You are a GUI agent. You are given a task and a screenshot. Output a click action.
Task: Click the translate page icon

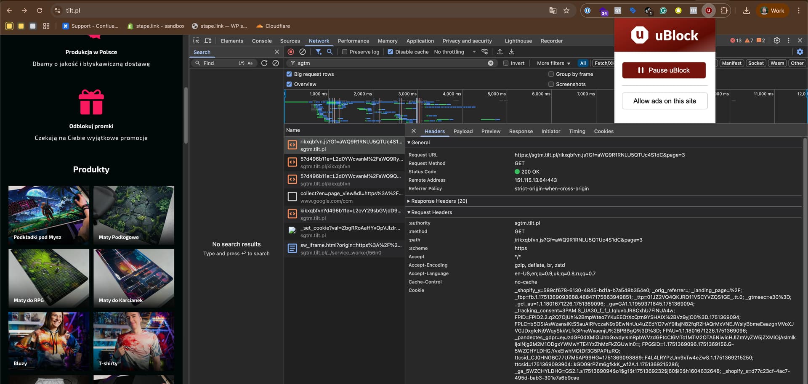click(553, 11)
